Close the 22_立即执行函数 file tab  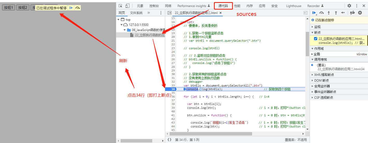point(220,13)
